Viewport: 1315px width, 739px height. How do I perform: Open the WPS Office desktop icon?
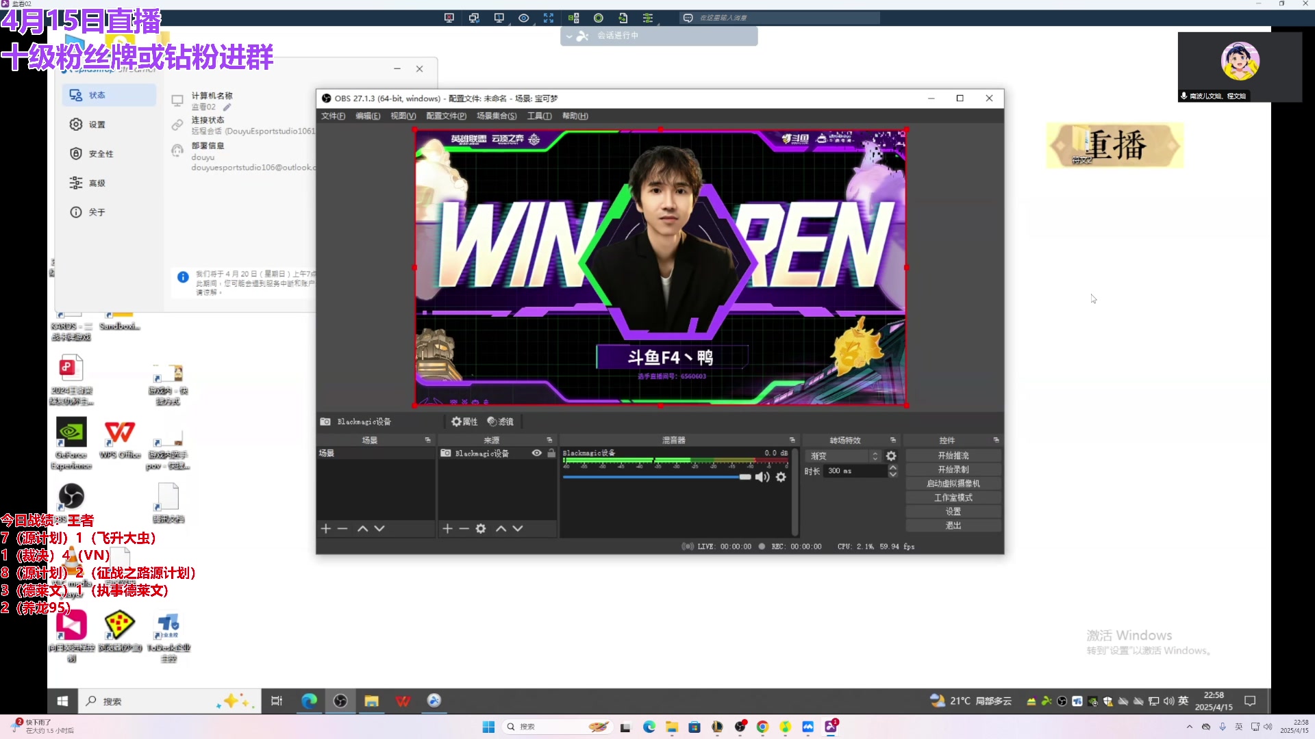(120, 440)
